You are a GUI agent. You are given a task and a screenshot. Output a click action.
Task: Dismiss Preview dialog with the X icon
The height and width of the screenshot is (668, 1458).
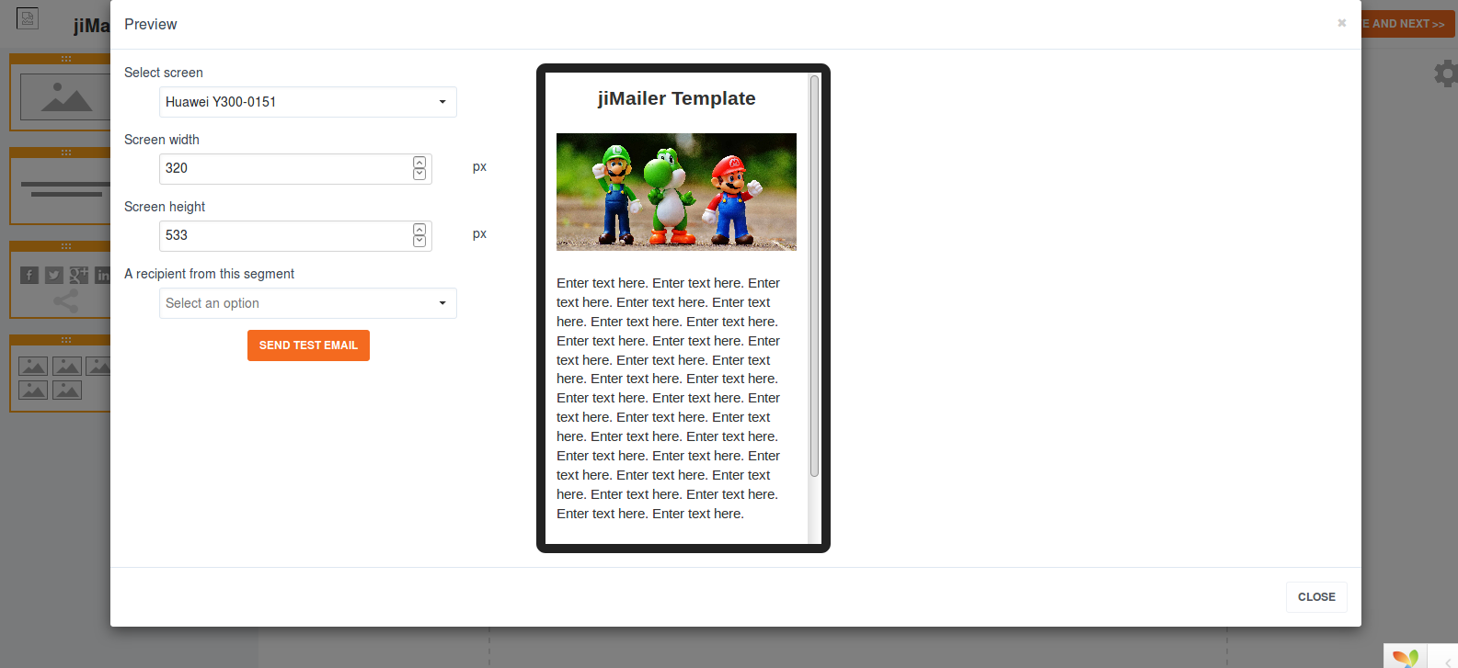[1342, 23]
